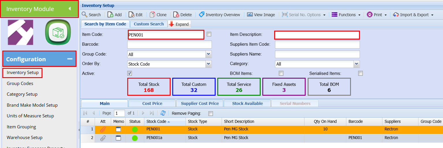The height and width of the screenshot is (148, 443).
Task: Open Inventory Setup in sidebar
Action: (x=23, y=73)
